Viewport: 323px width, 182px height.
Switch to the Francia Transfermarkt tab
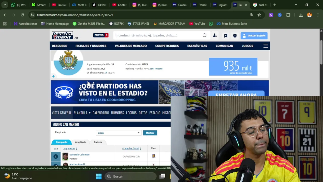(x=200, y=5)
